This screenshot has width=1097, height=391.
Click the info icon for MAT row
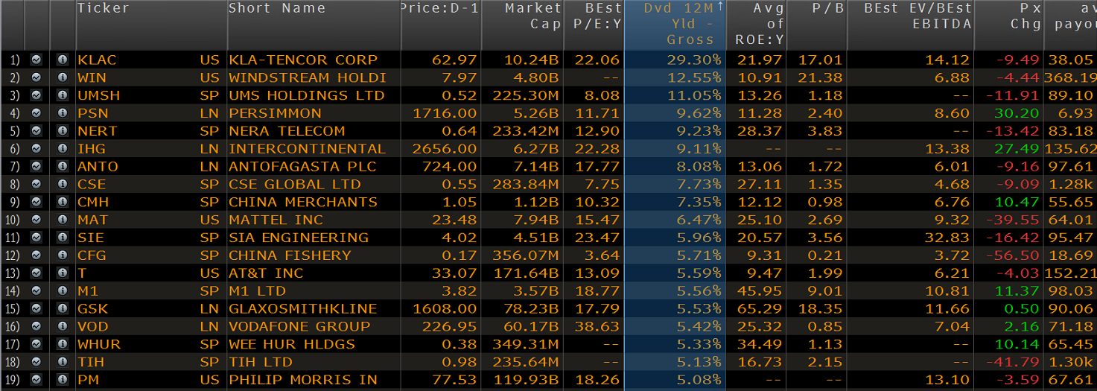[x=63, y=220]
